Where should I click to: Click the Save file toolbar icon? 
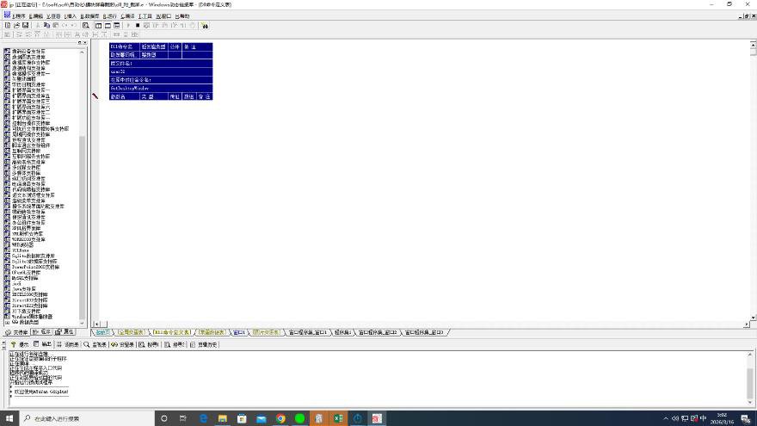24,26
